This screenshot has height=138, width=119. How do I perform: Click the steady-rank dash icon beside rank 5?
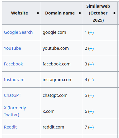91,96
